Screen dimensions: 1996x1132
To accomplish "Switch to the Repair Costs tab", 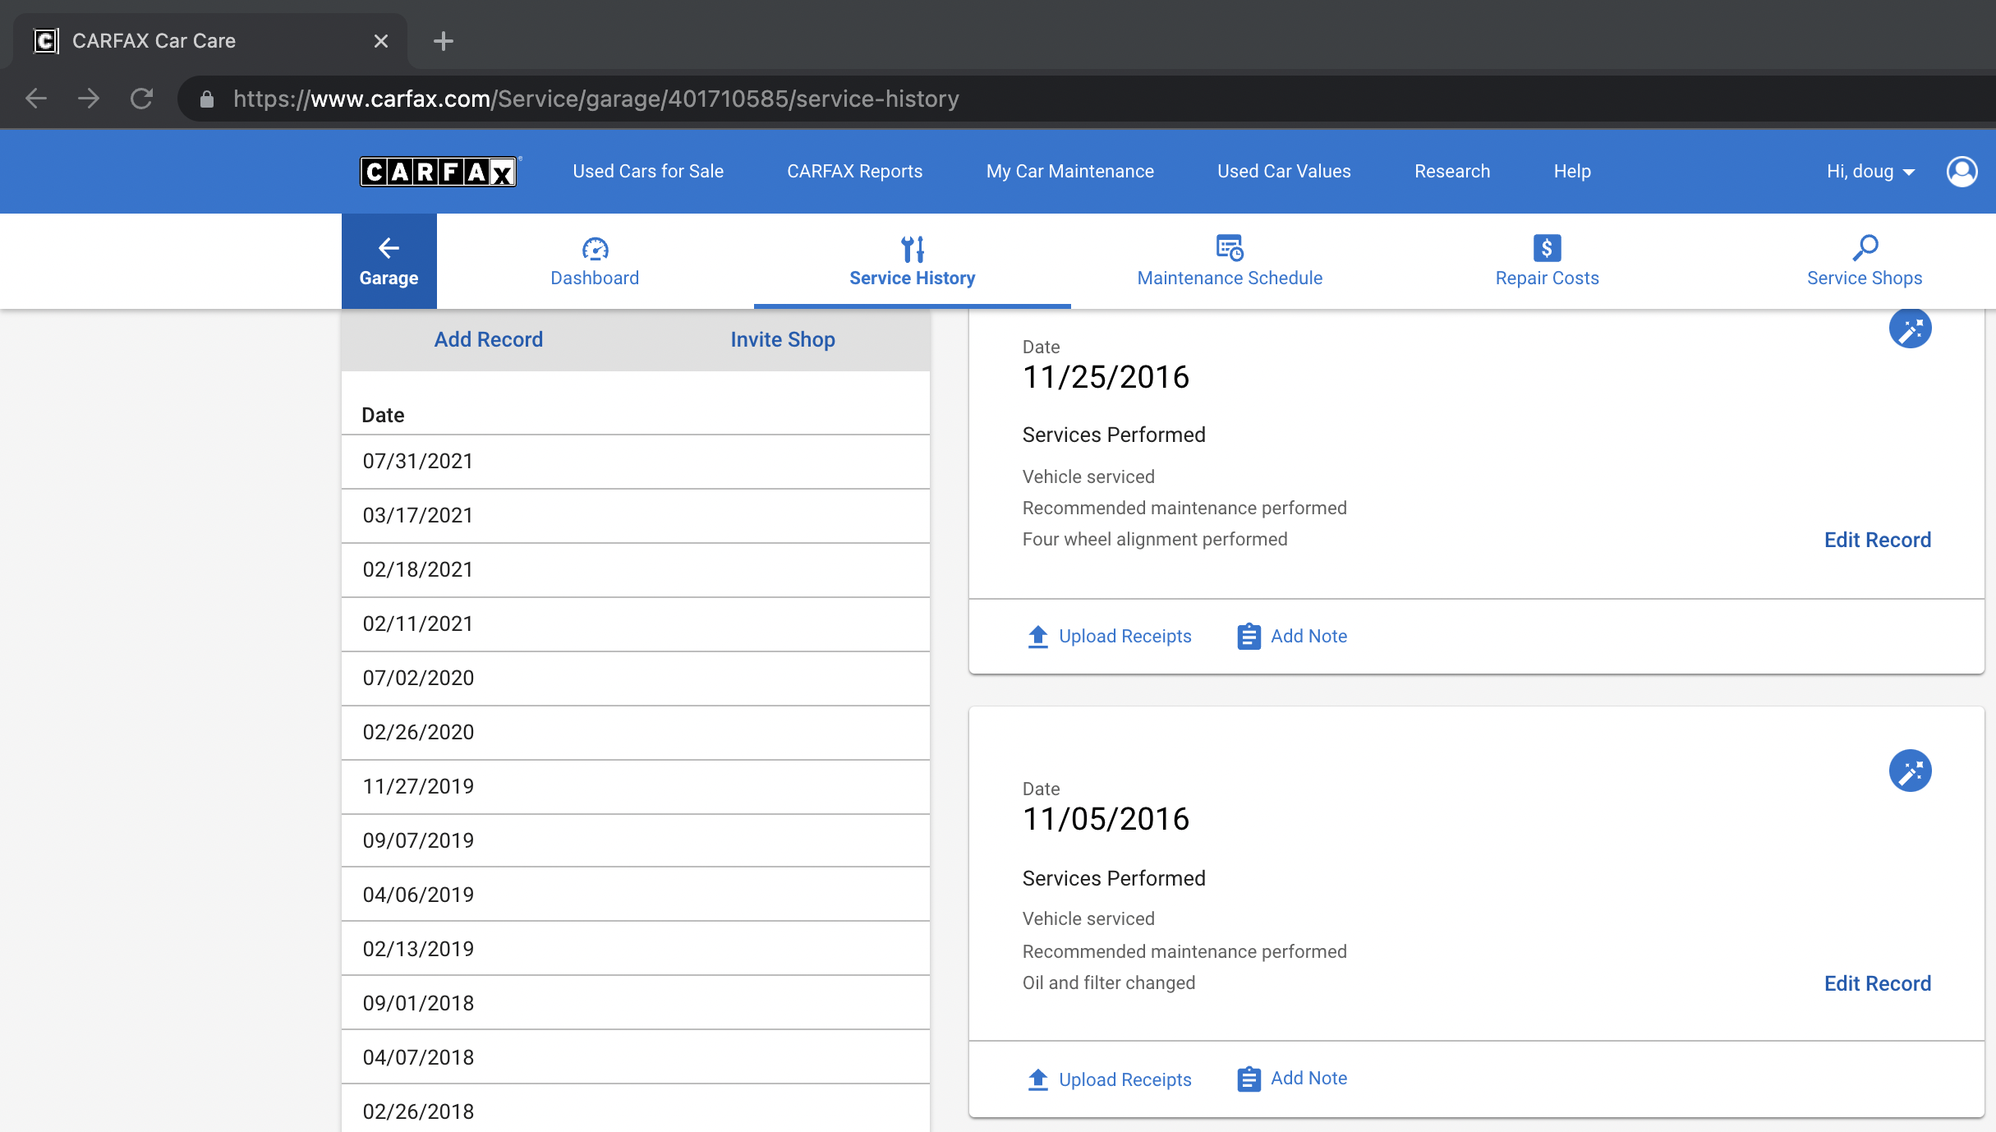I will tap(1547, 261).
